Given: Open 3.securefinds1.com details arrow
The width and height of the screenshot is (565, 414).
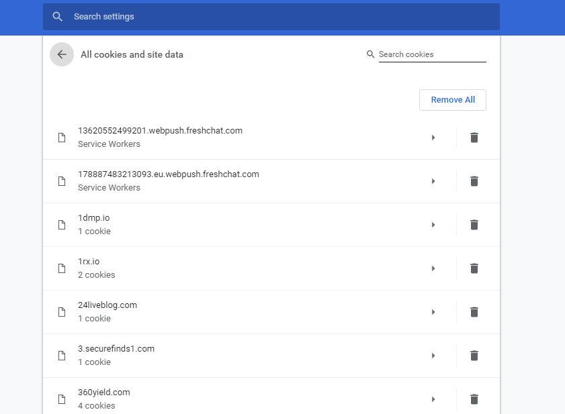Looking at the screenshot, I should pos(433,356).
